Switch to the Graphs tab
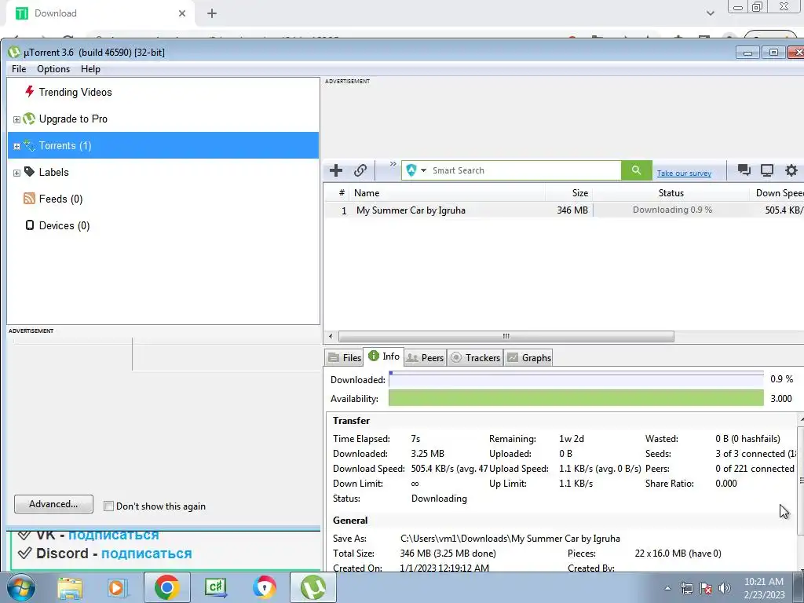Screen dimensions: 804x603 pos(528,357)
